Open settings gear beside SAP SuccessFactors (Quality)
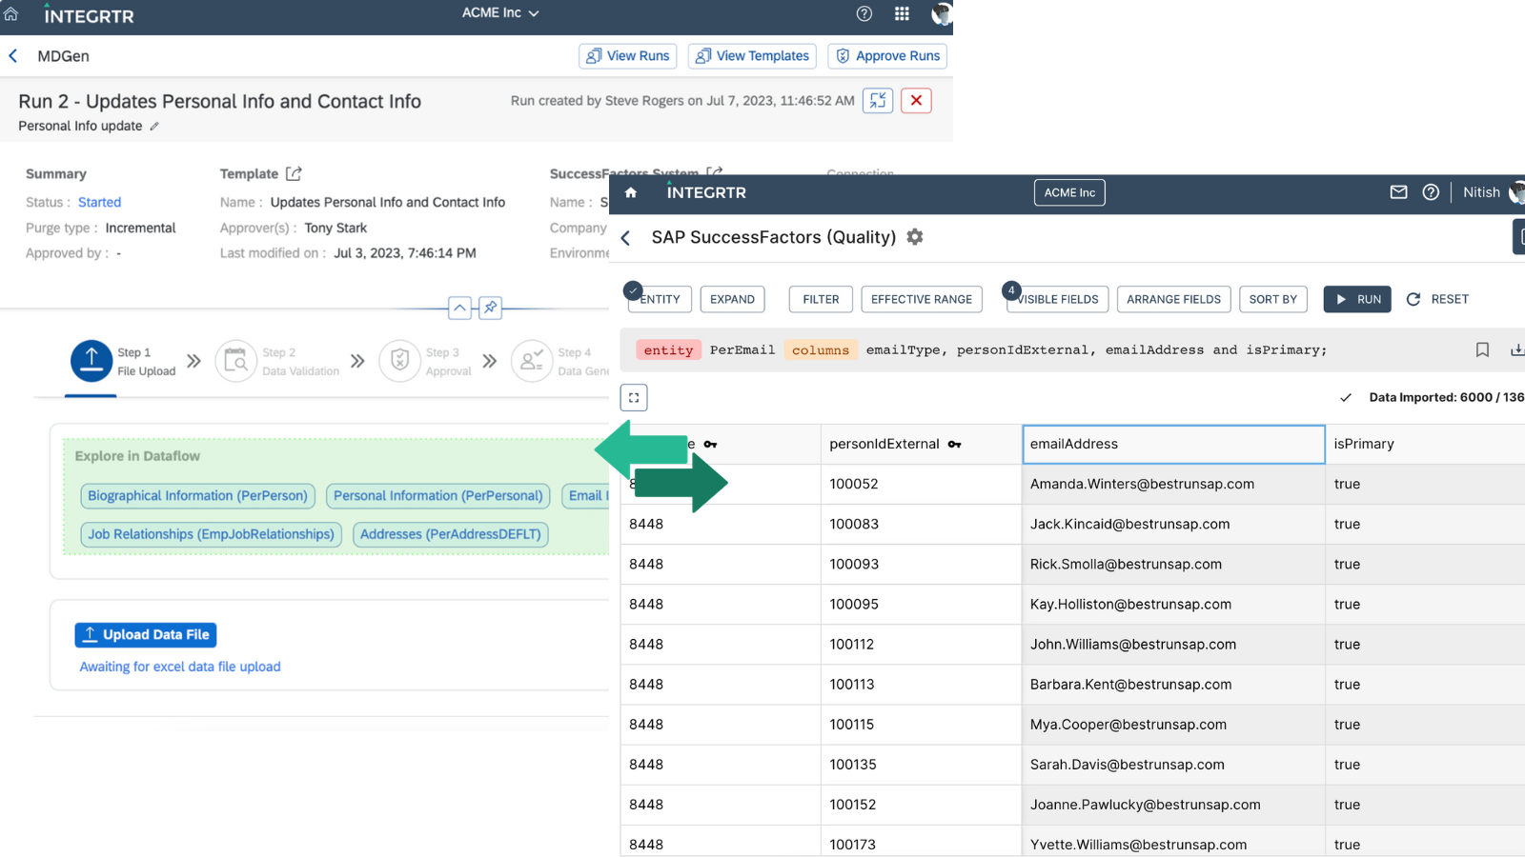The height and width of the screenshot is (857, 1525). 915,237
